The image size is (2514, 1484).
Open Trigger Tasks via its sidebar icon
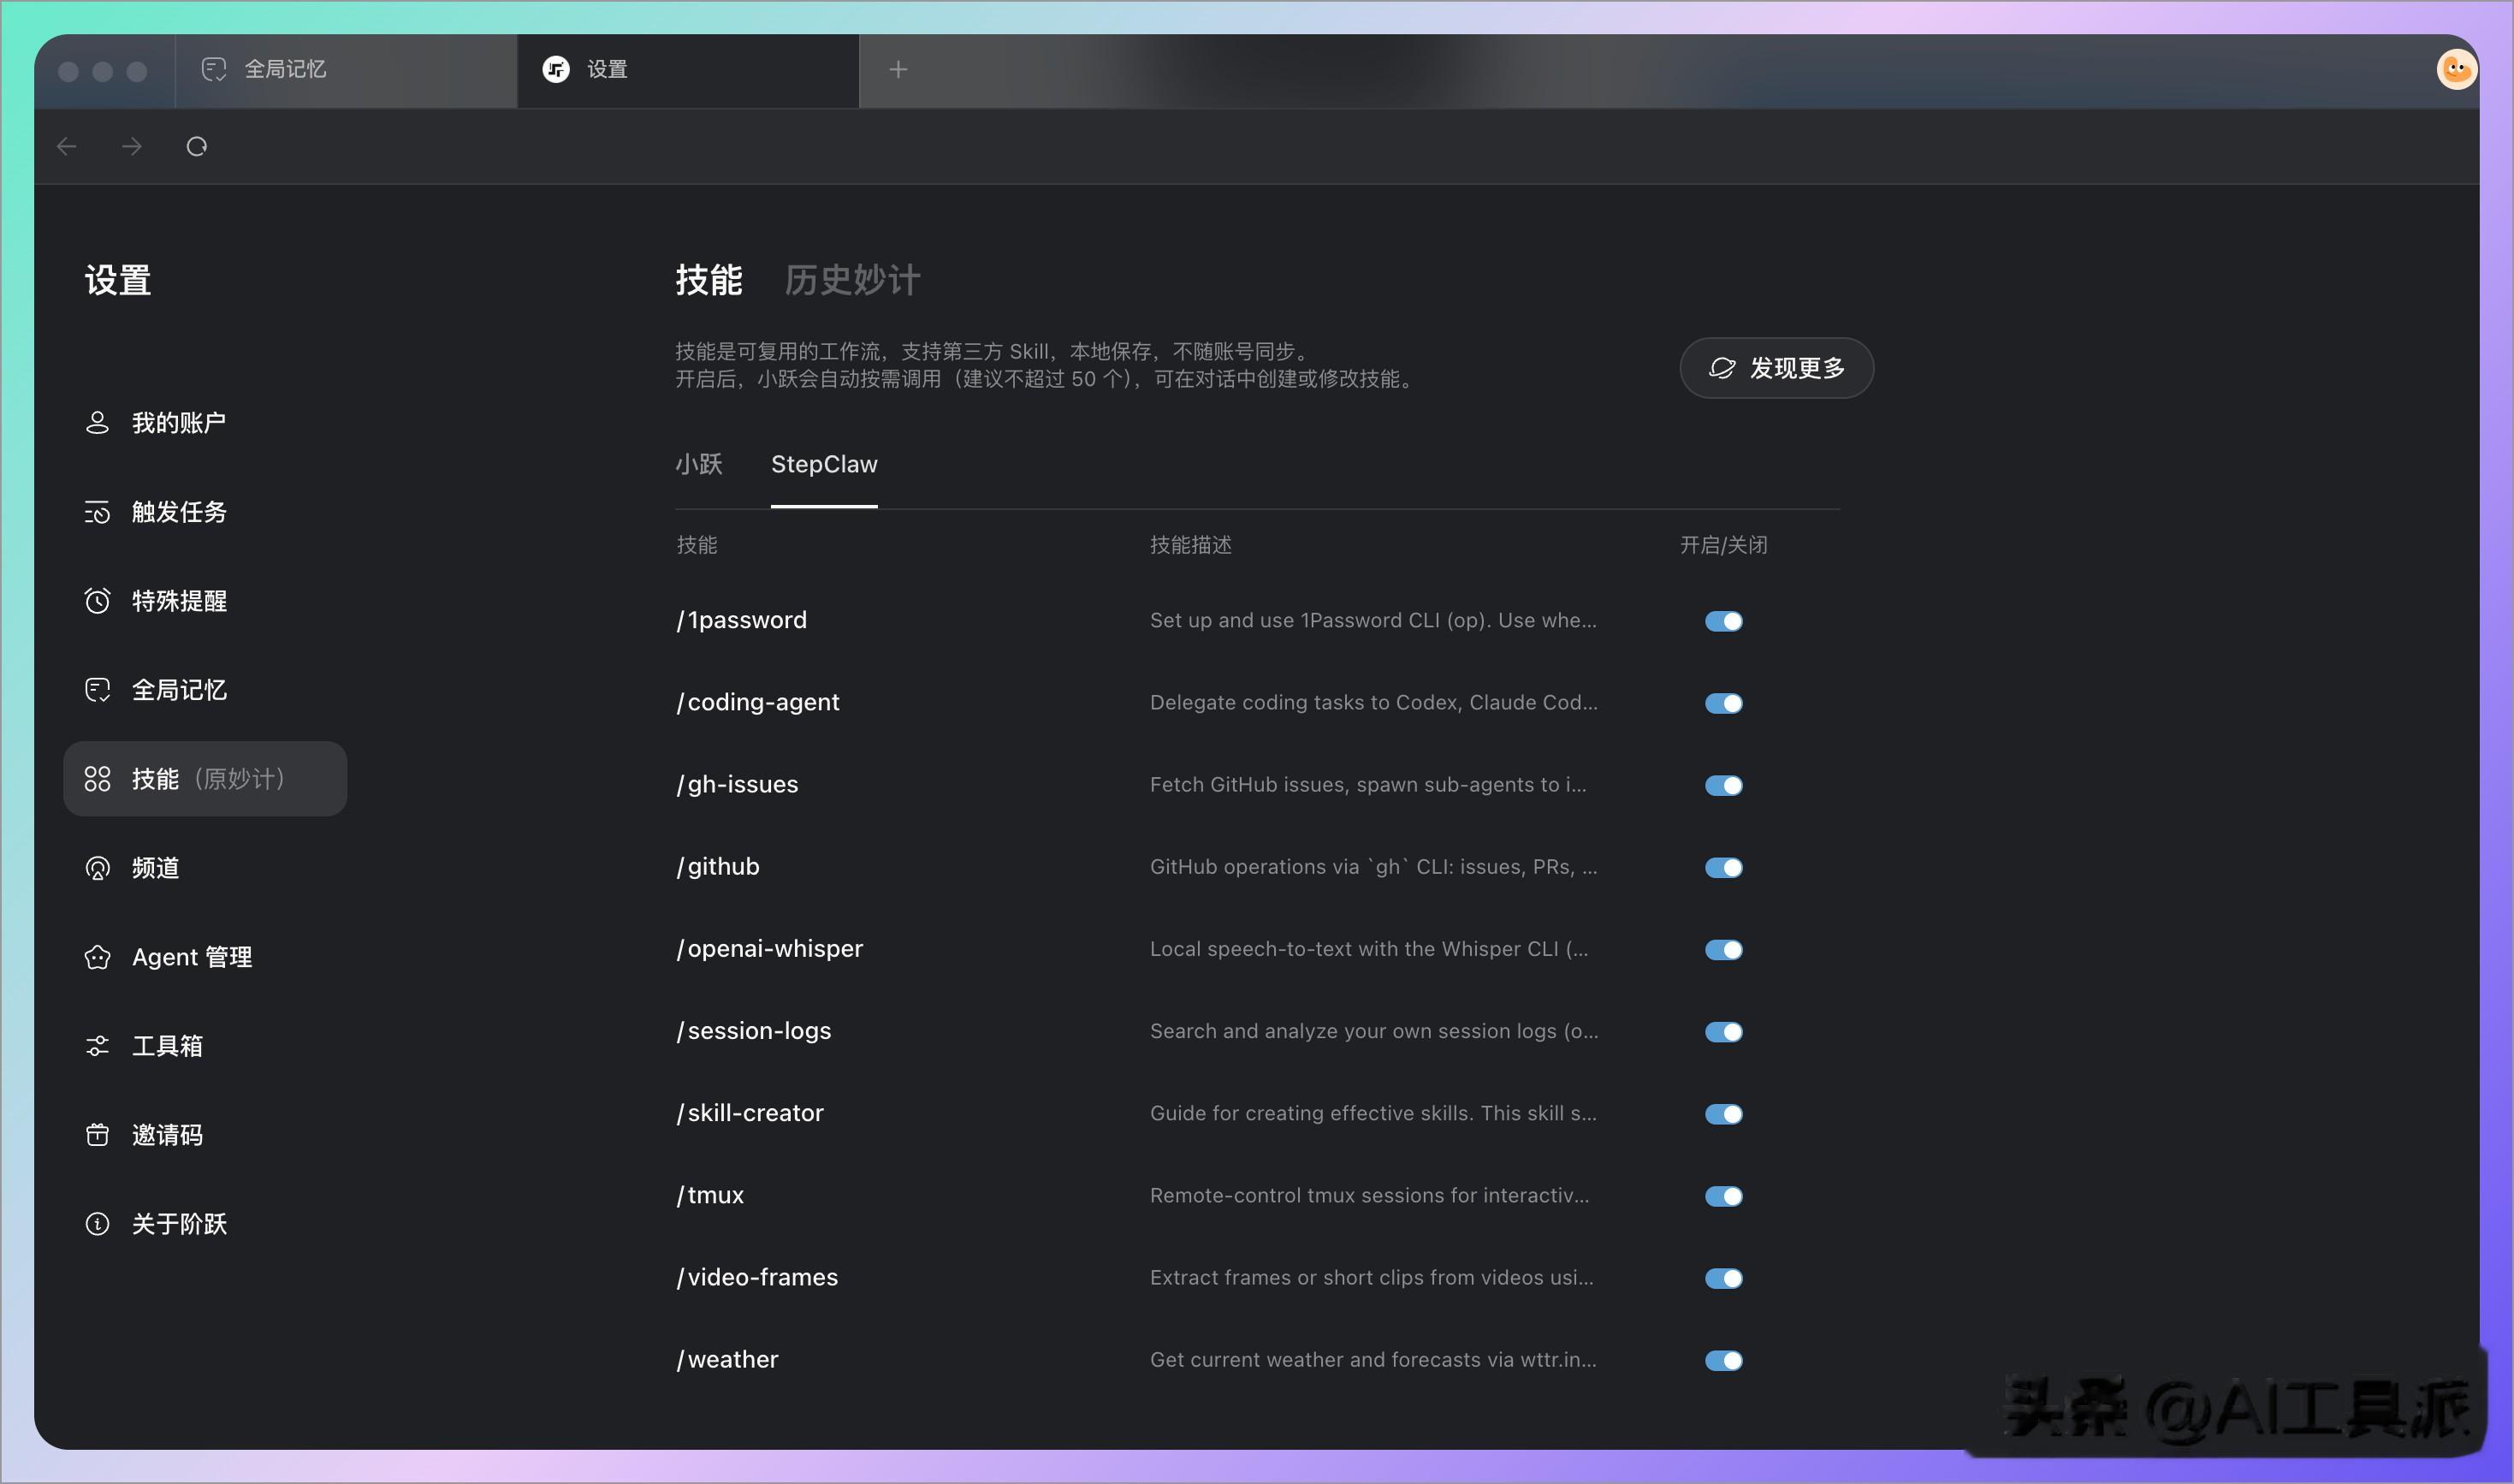point(97,512)
